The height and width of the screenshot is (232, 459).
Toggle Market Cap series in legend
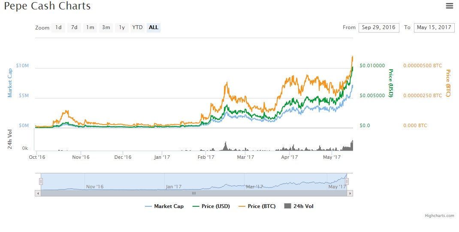[165, 206]
